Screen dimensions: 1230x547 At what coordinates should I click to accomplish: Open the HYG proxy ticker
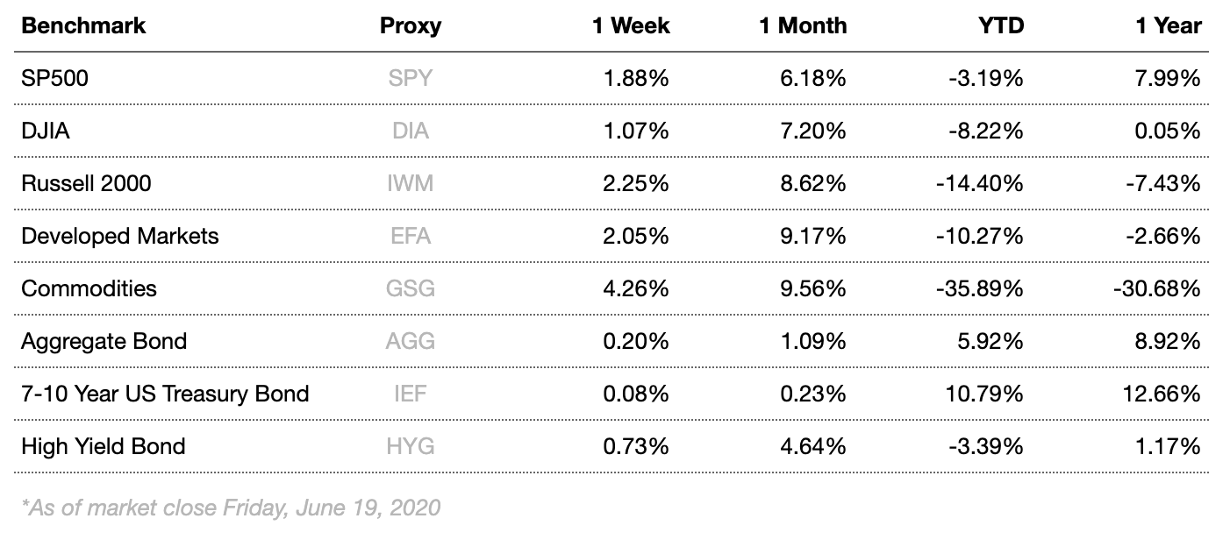(410, 446)
